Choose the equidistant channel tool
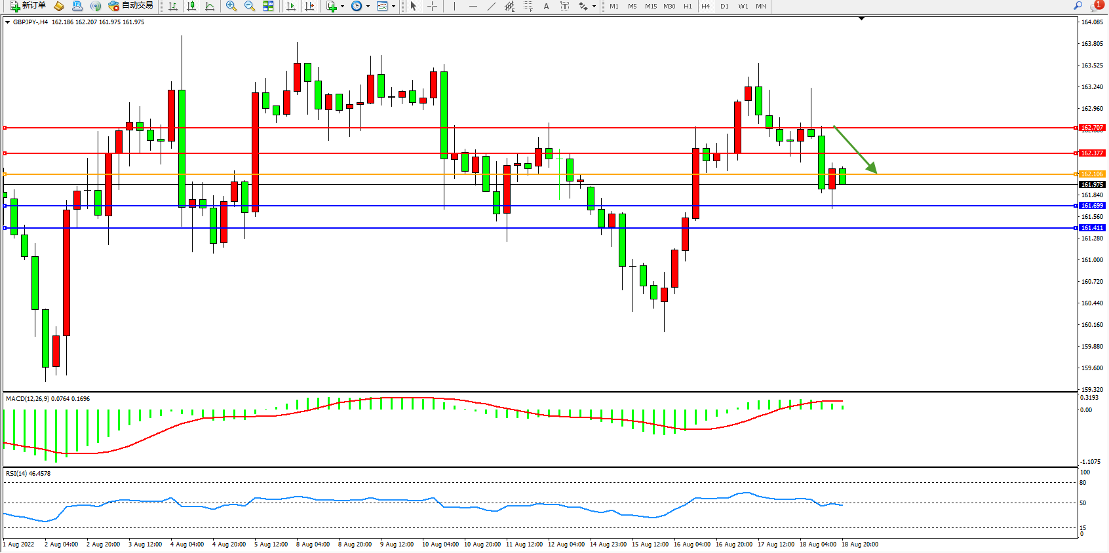 click(x=509, y=6)
